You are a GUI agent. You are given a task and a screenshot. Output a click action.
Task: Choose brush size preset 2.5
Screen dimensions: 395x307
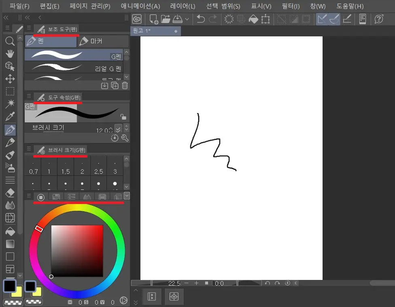[98, 172]
